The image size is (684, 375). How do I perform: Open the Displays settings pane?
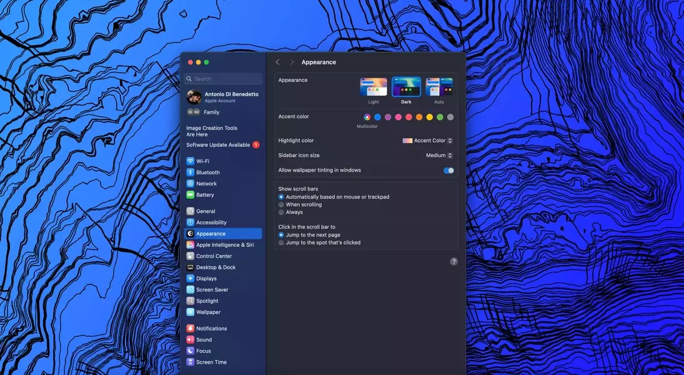[206, 279]
